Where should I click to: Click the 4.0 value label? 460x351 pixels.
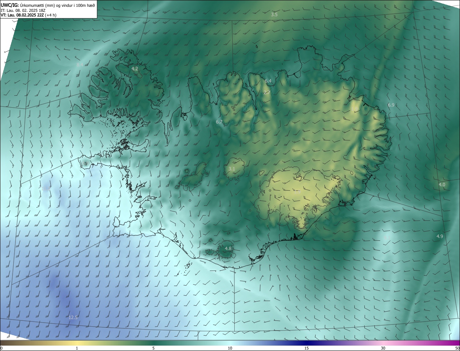(442, 184)
